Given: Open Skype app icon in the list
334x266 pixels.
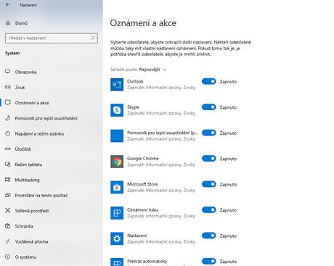Looking at the screenshot, I should click(117, 110).
